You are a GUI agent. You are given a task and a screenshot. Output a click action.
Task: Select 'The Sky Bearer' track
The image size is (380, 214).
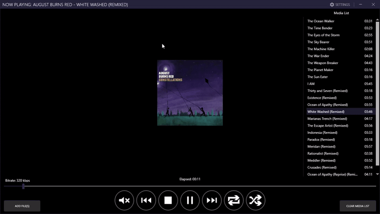click(340, 42)
